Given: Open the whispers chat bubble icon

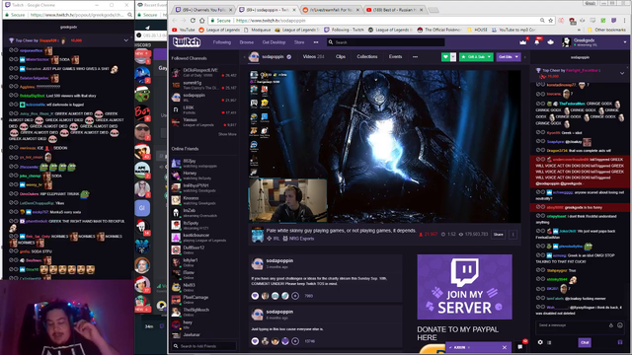Looking at the screenshot, I should coord(520,346).
